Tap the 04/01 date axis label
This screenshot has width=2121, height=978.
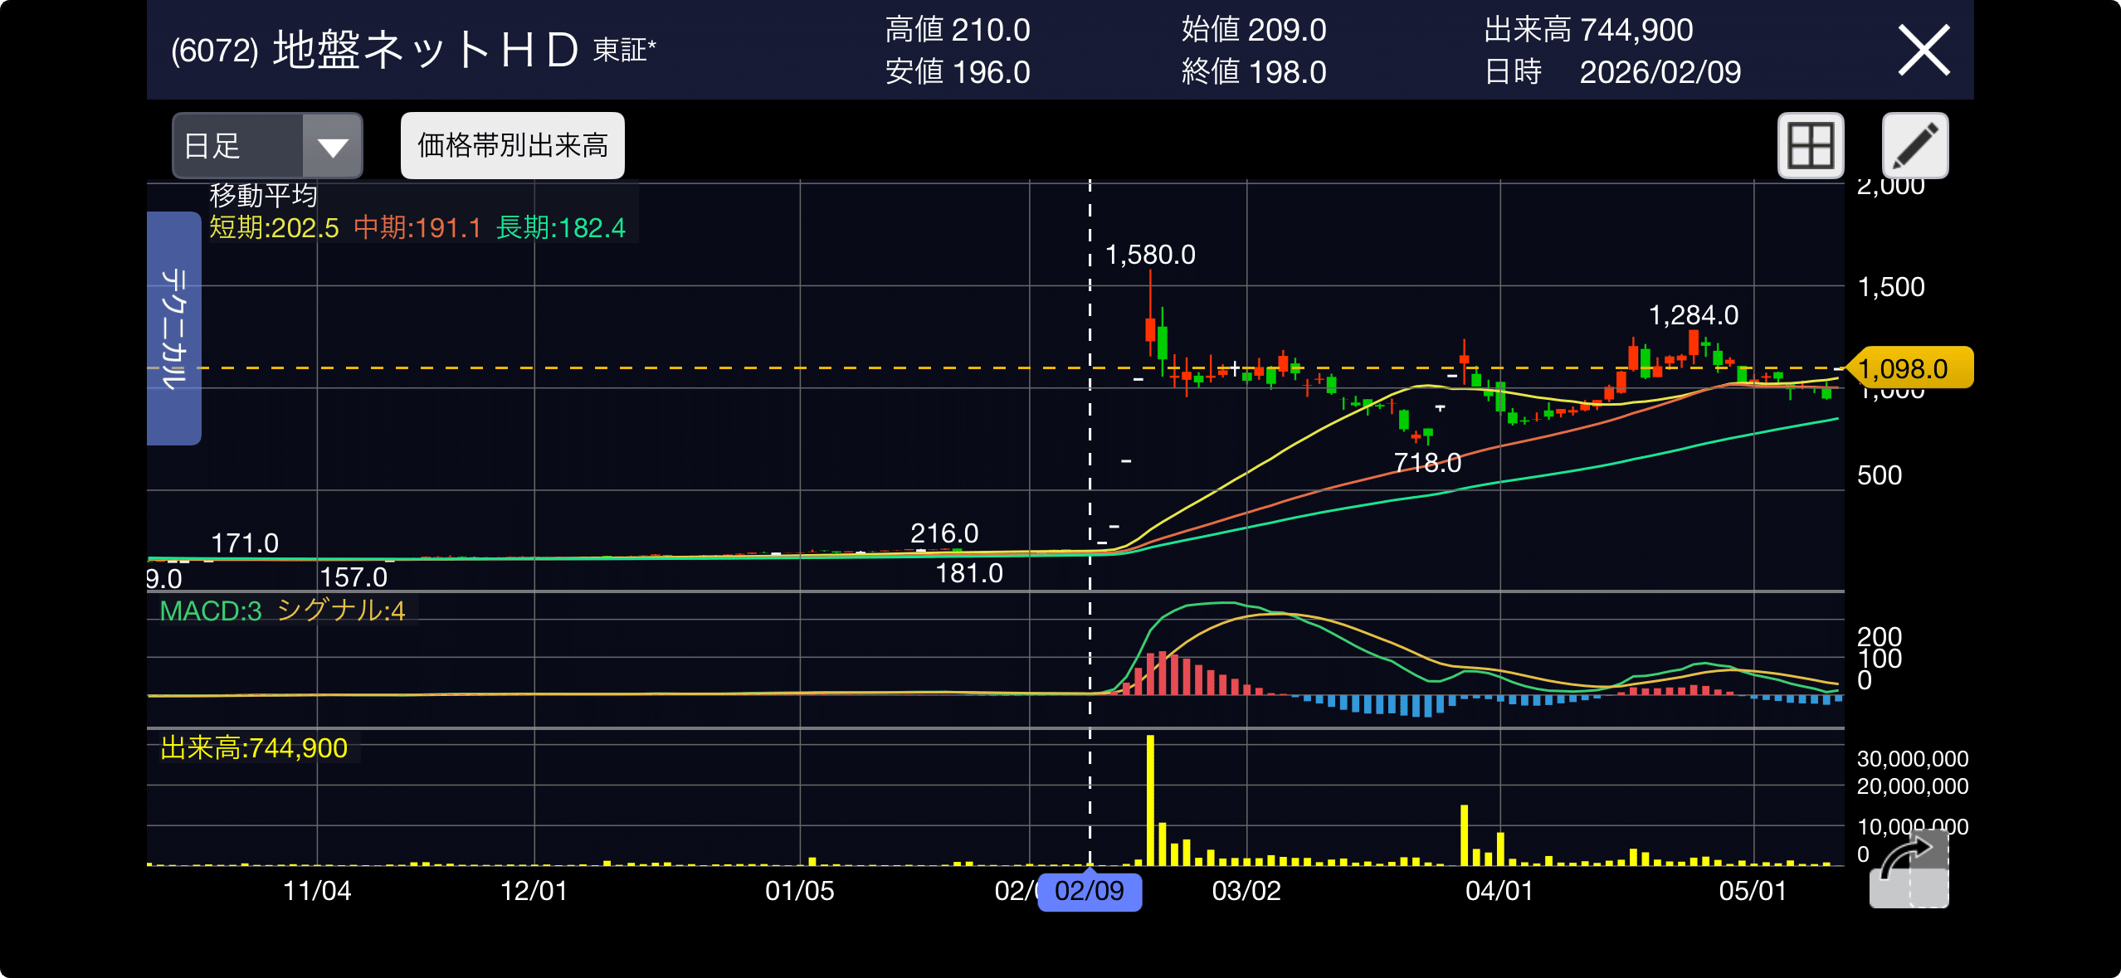1499,891
